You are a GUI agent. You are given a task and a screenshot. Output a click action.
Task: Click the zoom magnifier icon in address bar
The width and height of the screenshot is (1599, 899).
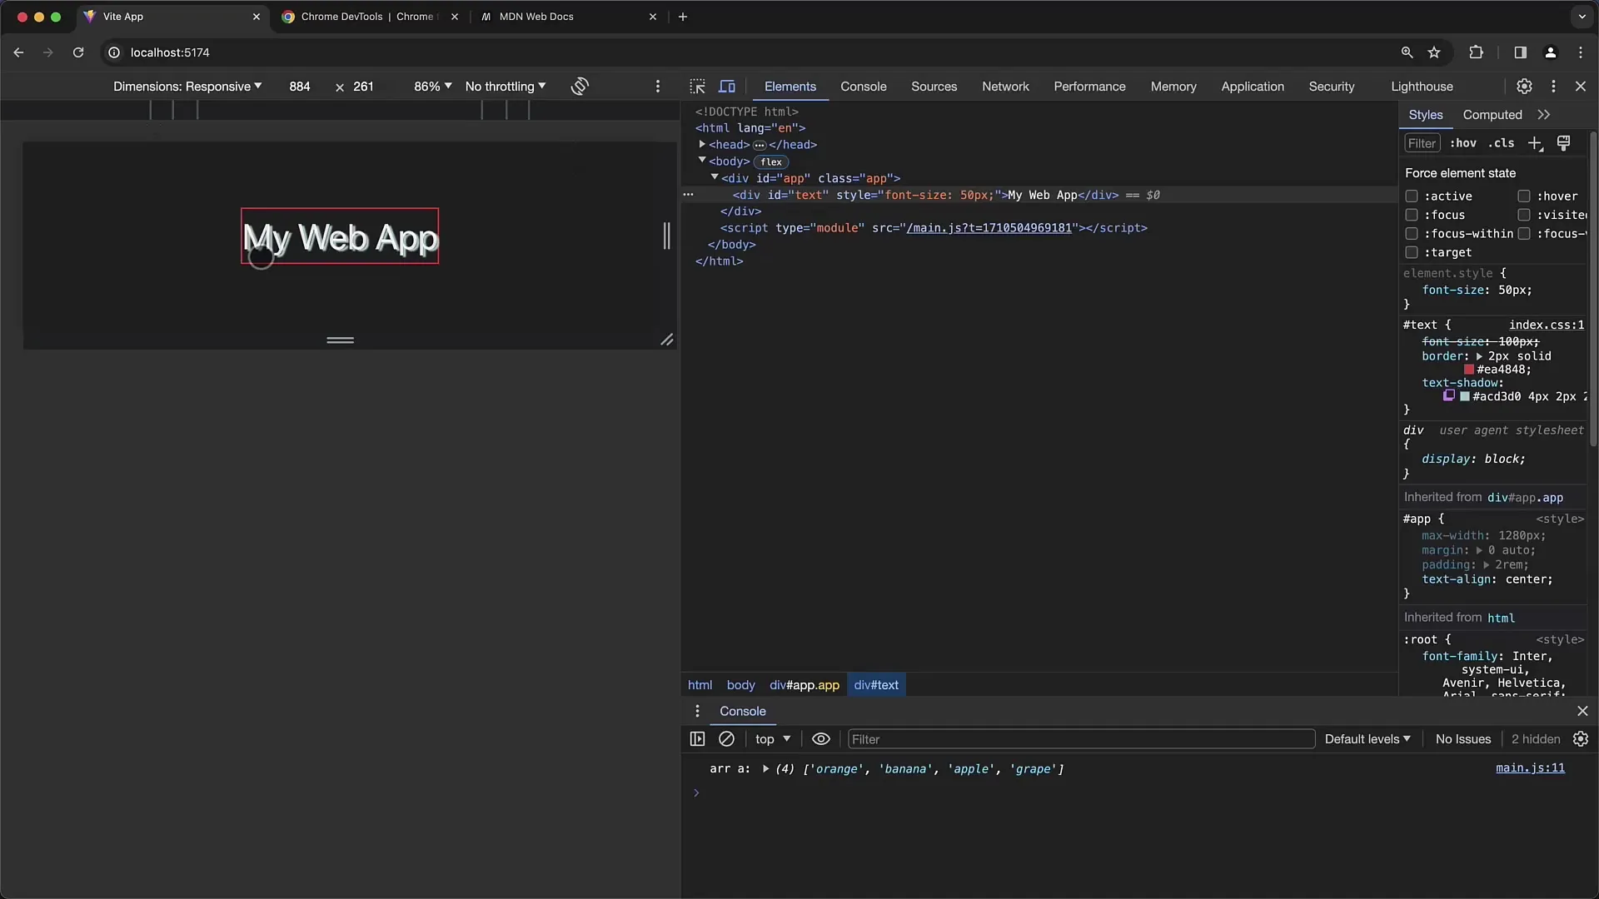tap(1407, 52)
